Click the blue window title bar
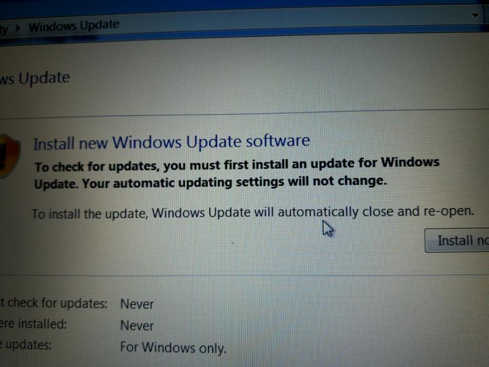Viewport: 489px width, 367px height. pyautogui.click(x=243, y=5)
